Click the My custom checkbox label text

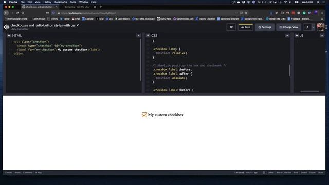point(166,115)
